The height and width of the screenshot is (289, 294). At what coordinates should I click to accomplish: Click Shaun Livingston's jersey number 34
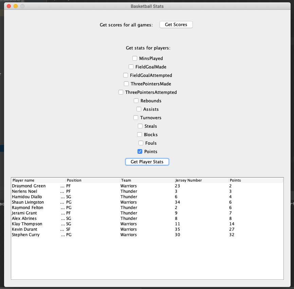click(x=177, y=202)
